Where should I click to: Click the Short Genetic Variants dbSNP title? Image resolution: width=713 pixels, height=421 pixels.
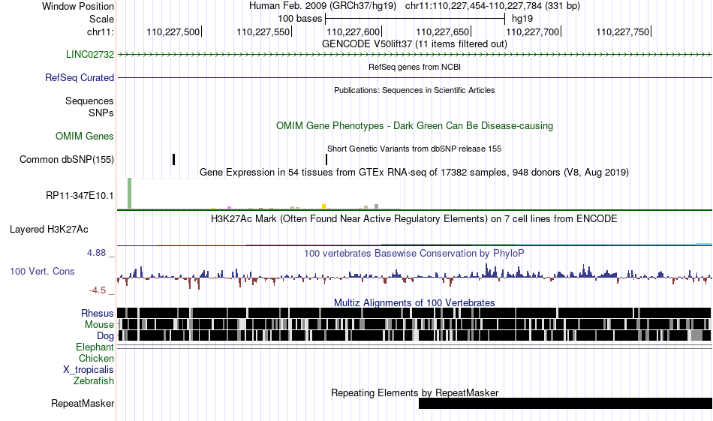coord(414,149)
